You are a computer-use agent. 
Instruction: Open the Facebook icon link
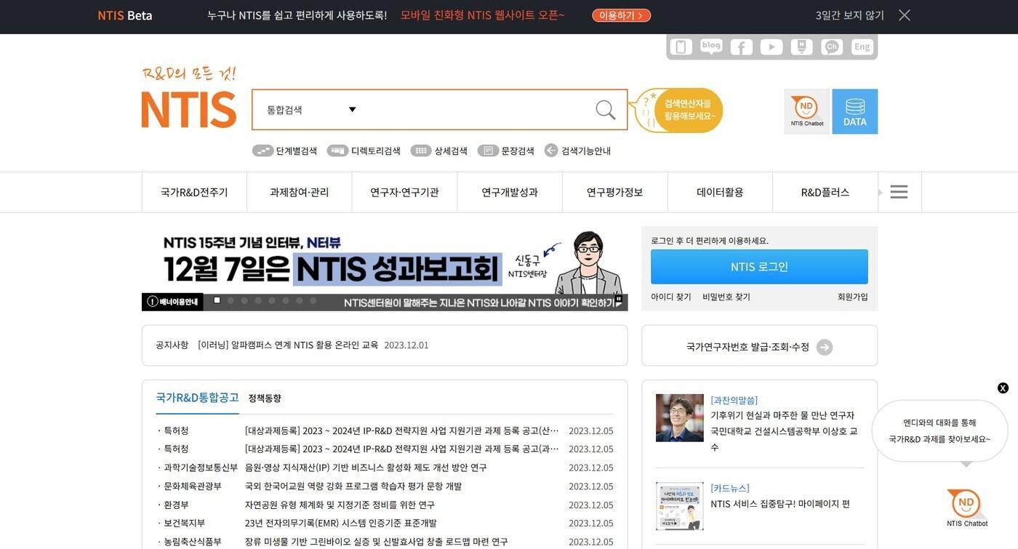pyautogui.click(x=741, y=47)
